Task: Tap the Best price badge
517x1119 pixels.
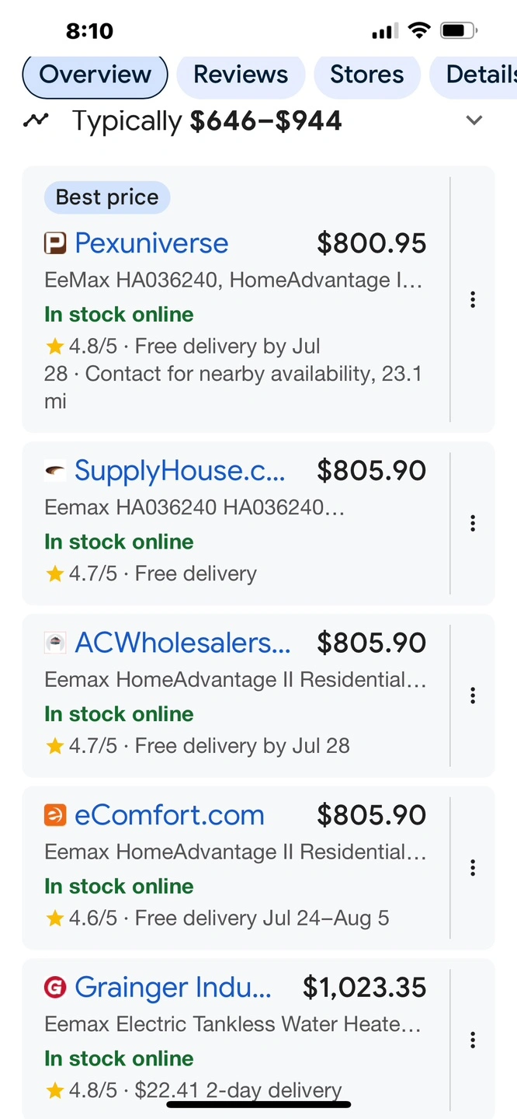Action: (107, 197)
